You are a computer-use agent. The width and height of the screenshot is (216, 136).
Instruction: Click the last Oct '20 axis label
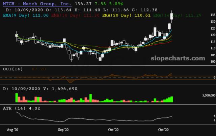(x=163, y=130)
